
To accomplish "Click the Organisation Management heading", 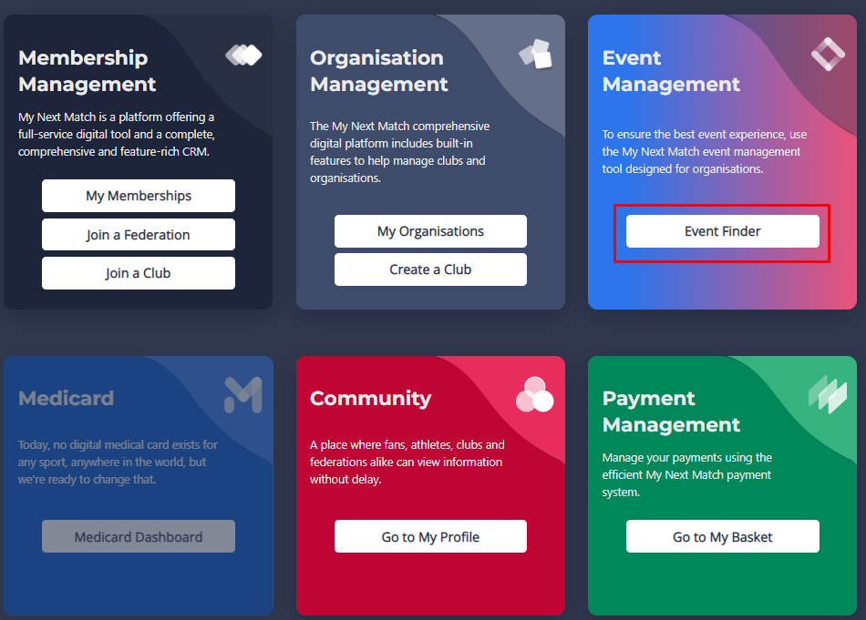I will [379, 71].
